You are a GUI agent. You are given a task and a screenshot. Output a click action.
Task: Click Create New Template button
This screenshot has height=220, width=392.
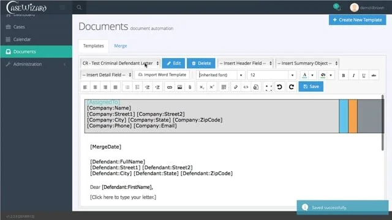tap(357, 20)
